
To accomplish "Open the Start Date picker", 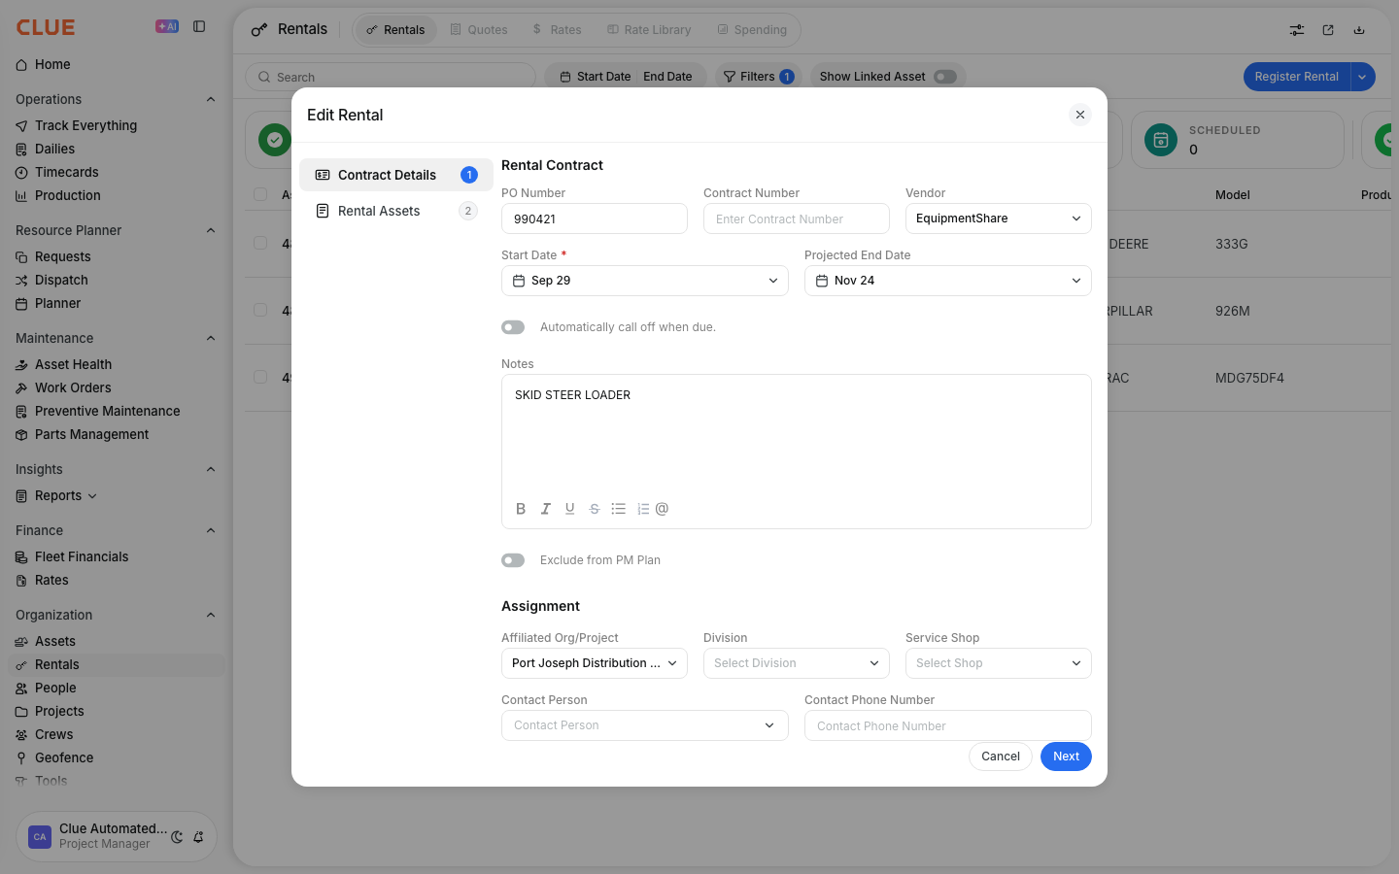I will pos(645,281).
